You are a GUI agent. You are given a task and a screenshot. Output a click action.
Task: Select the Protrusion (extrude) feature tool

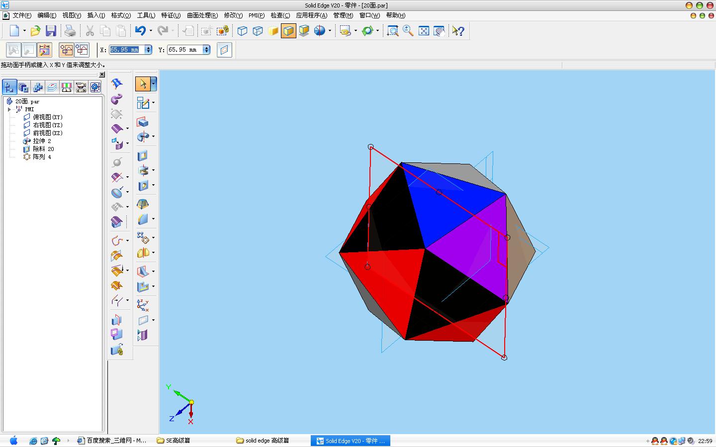(x=143, y=122)
